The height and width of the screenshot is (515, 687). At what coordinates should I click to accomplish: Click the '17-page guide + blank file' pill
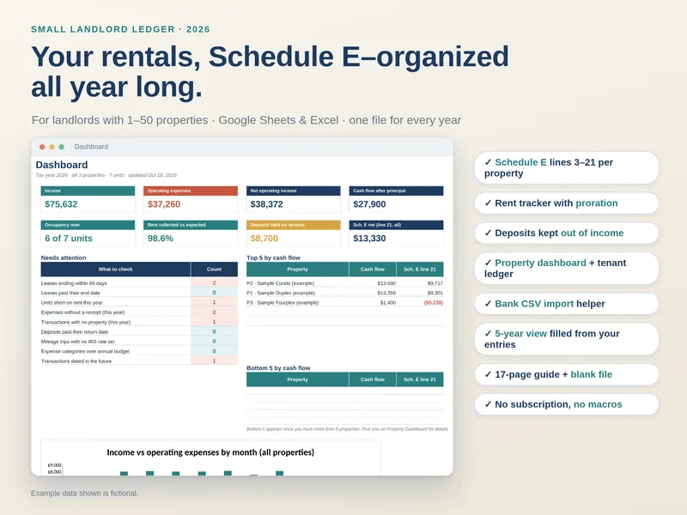(x=567, y=374)
